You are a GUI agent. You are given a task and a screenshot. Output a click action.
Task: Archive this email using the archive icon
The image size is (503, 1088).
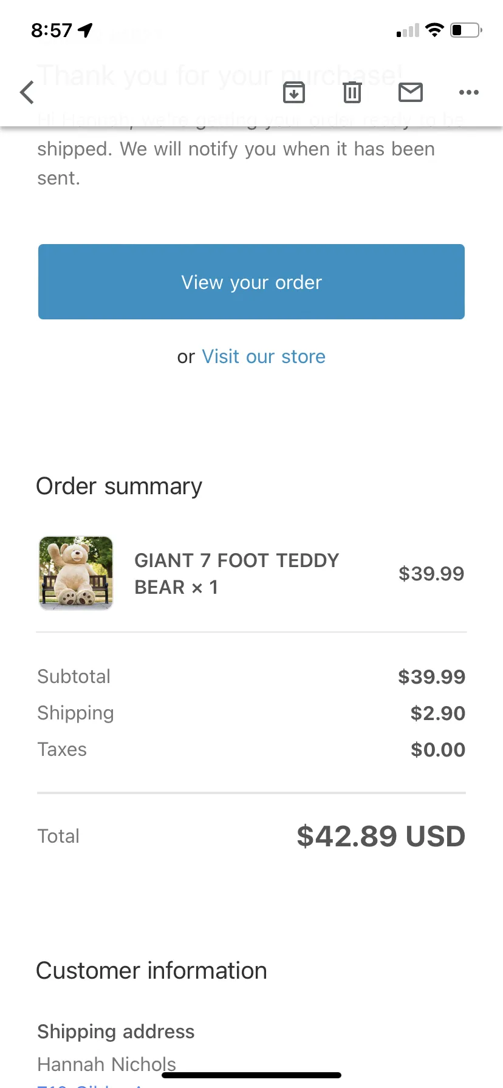coord(294,92)
